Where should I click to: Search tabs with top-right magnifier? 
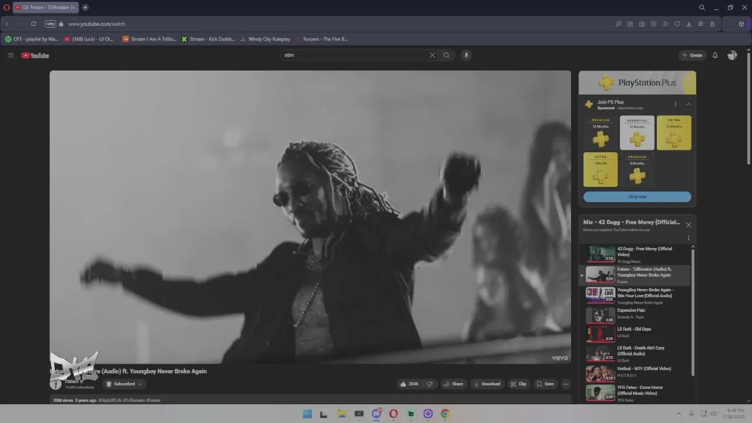(702, 8)
